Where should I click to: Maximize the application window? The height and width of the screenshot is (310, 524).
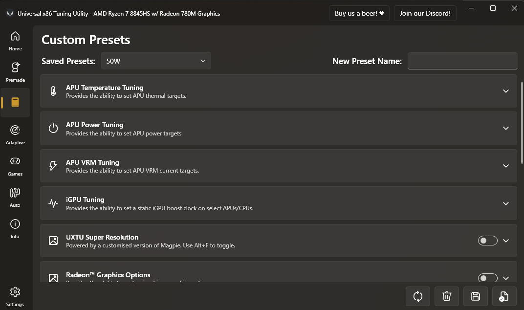click(493, 8)
